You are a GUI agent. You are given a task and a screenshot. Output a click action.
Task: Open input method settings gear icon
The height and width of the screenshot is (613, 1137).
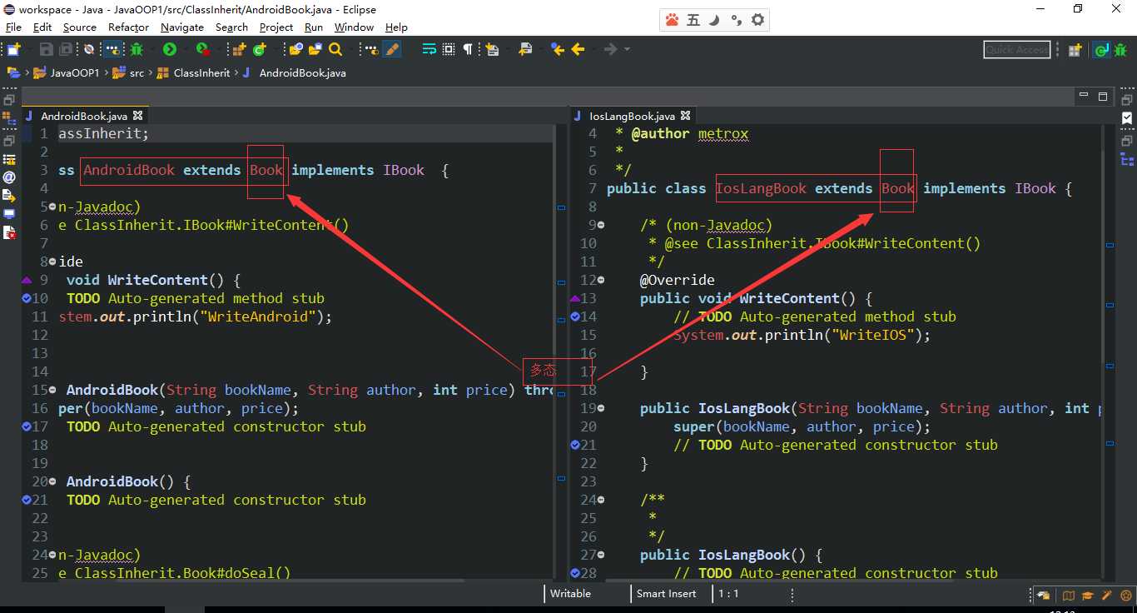[x=757, y=20]
